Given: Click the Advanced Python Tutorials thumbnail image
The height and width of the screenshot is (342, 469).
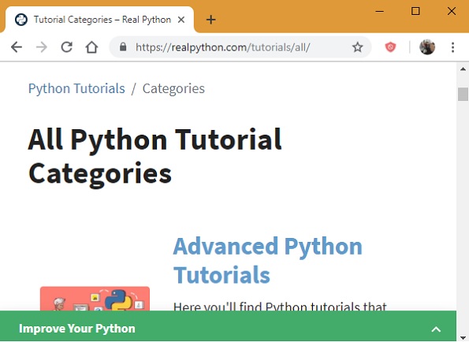Looking at the screenshot, I should 95,299.
